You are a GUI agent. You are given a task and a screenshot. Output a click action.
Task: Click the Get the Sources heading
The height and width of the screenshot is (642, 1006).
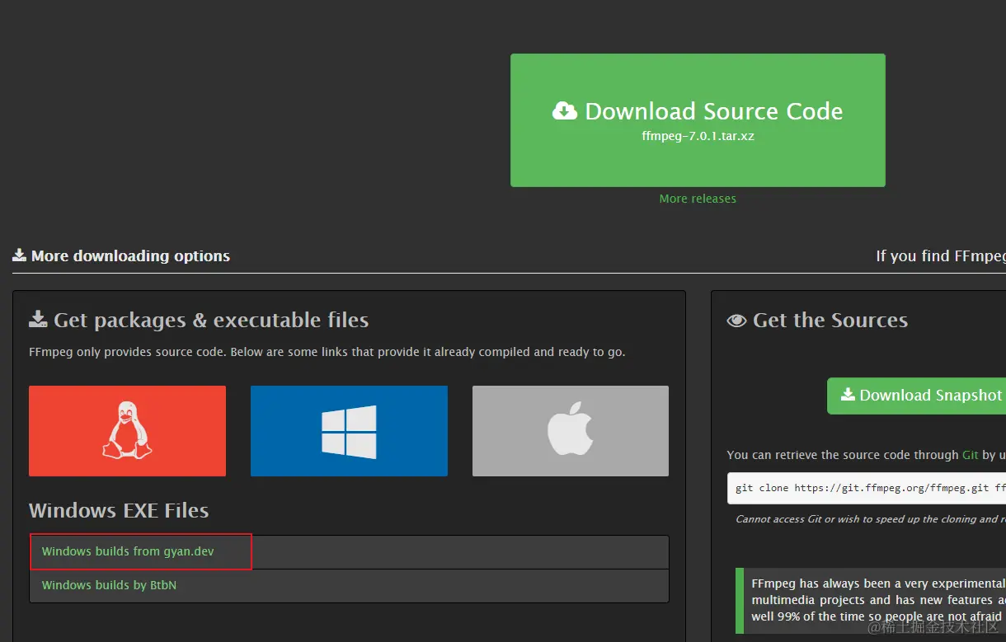pyautogui.click(x=817, y=320)
